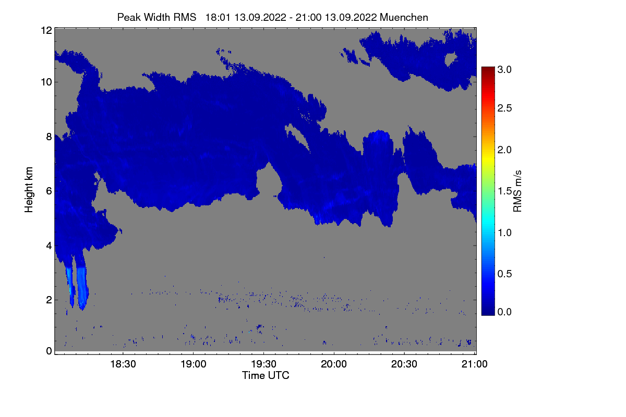Image resolution: width=626 pixels, height=417 pixels.
Task: Click the colorbar value 1.5
Action: [x=504, y=191]
